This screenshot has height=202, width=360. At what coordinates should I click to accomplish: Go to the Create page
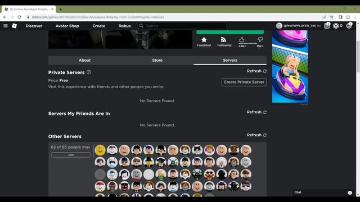point(99,26)
